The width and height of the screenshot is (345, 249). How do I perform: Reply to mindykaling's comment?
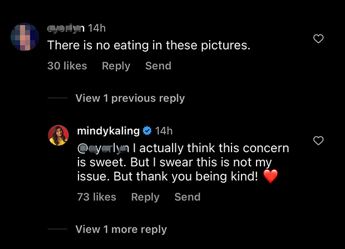coord(145,197)
